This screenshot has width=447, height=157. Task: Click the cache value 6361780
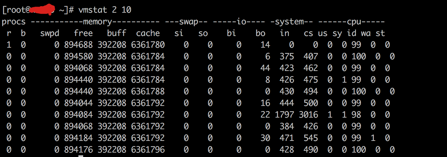click(148, 45)
